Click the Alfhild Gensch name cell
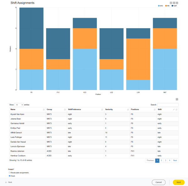The width and height of the screenshot is (188, 186). click(28, 133)
